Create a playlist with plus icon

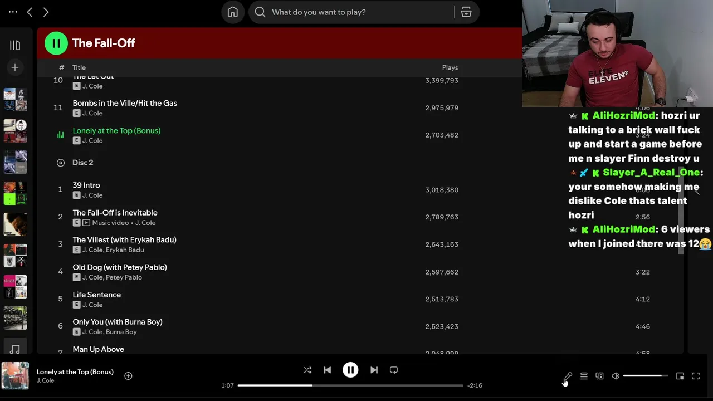tap(15, 67)
